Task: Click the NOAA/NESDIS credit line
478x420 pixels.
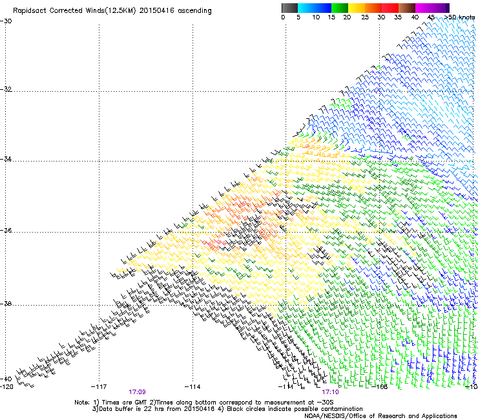Action: click(x=380, y=416)
